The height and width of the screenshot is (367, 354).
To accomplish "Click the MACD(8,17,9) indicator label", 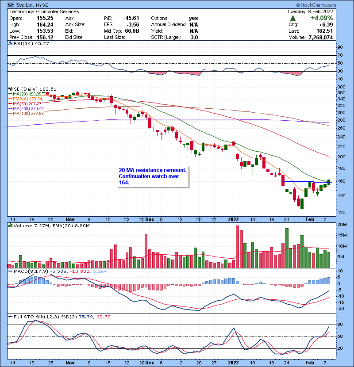I will 31,271.
